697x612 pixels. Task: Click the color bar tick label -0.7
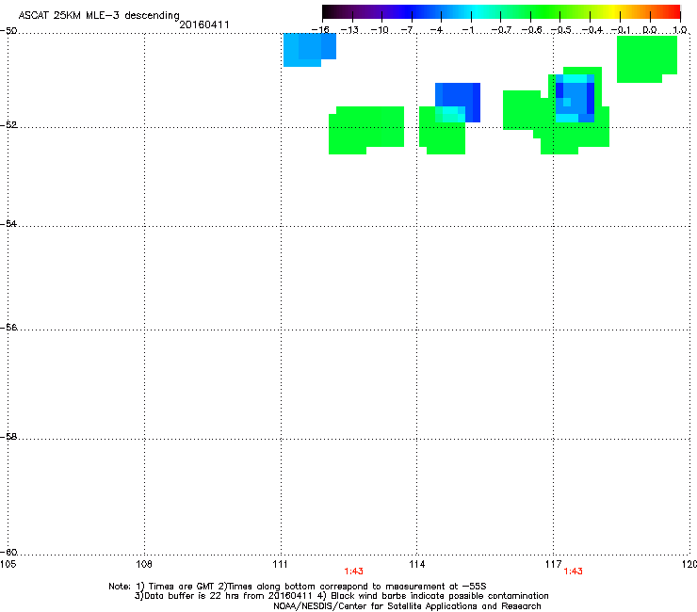pos(501,30)
